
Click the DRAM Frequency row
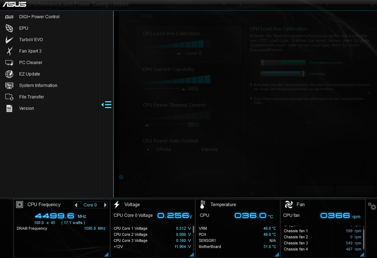(61, 229)
